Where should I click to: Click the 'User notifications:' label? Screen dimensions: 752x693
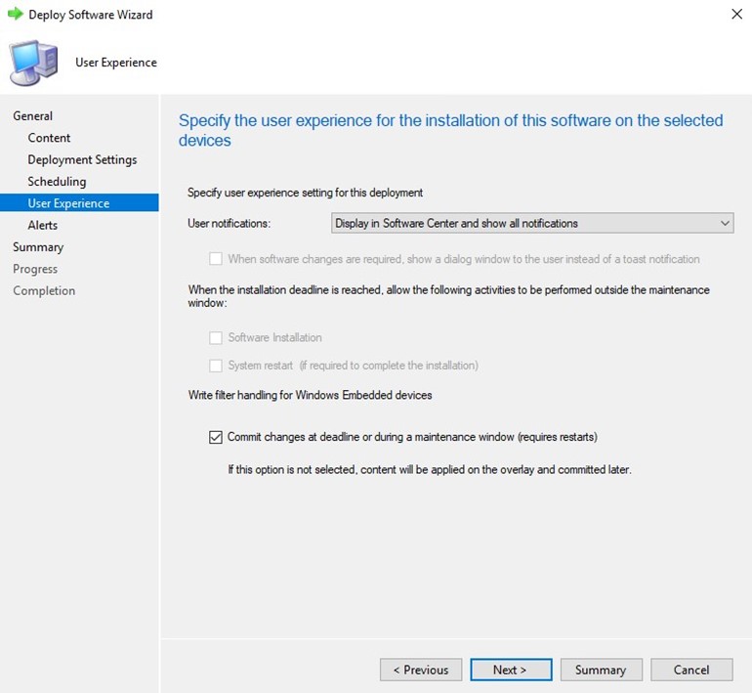(x=229, y=224)
